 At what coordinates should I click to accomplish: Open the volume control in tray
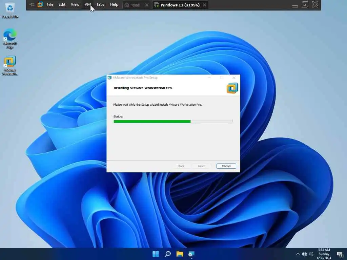pos(311,254)
